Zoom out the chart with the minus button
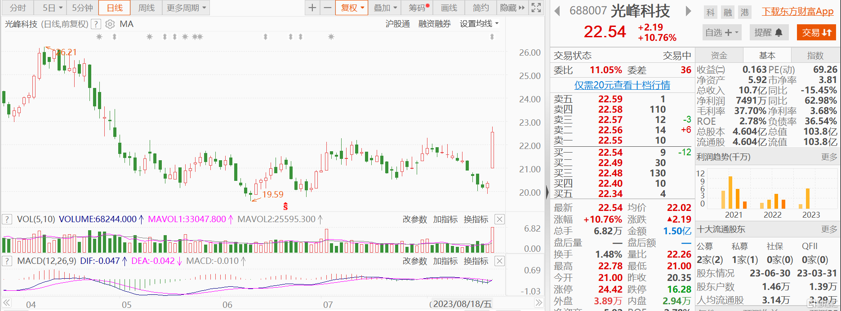This screenshot has height=311, width=841. pos(328,8)
